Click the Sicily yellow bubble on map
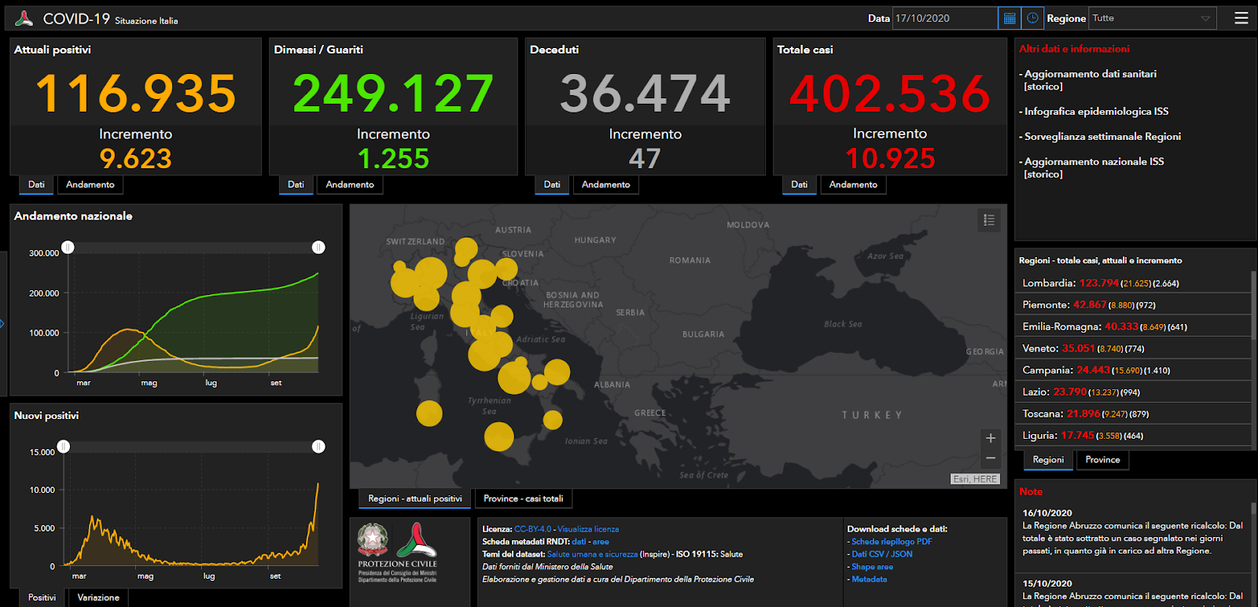The height and width of the screenshot is (607, 1258). pos(499,436)
